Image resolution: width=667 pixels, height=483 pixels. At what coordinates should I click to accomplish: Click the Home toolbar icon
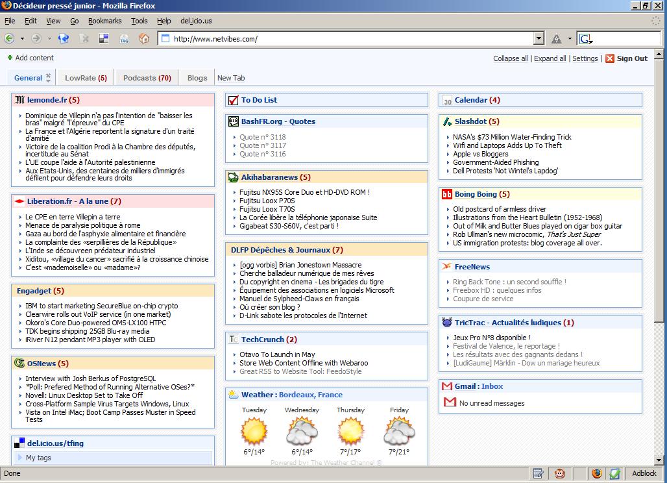click(144, 39)
